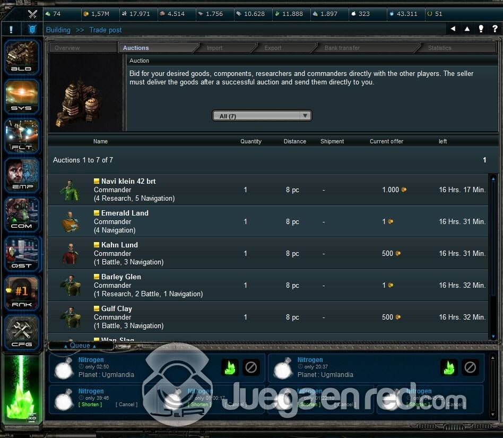Click the auction list scrollbar down arrow

point(493,337)
